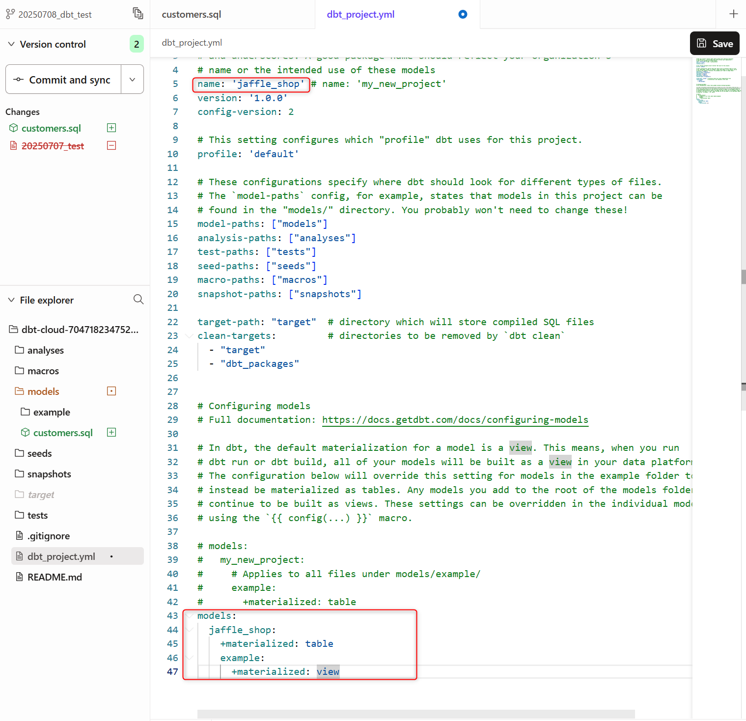This screenshot has height=721, width=746.
Task: Open a new tab with plus icon
Action: (733, 14)
